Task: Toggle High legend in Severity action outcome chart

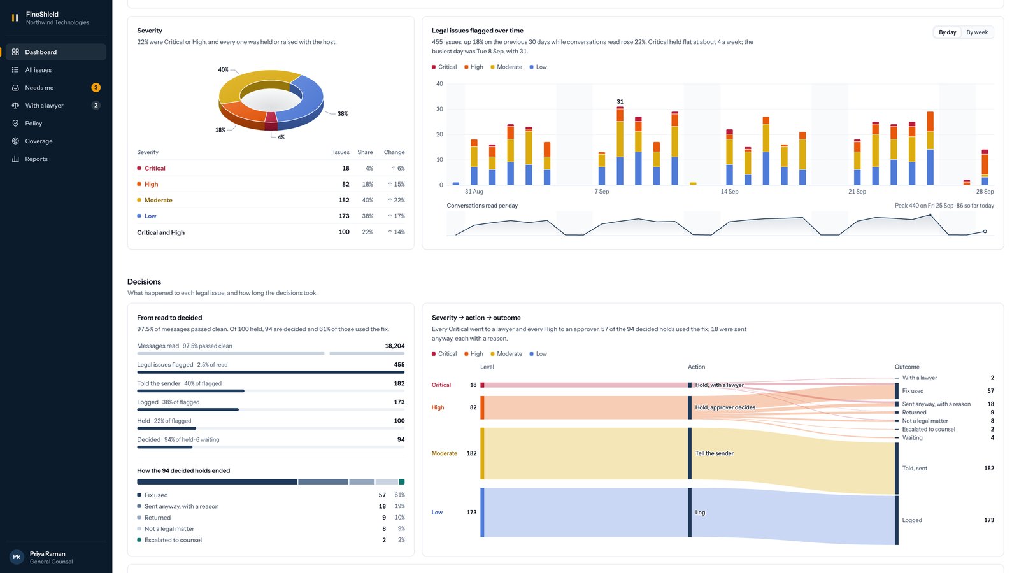Action: [x=474, y=354]
